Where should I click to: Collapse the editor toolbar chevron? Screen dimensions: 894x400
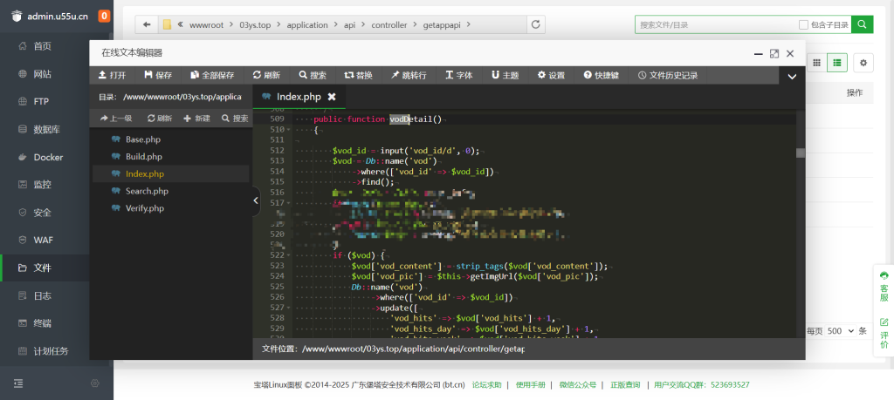click(x=792, y=76)
